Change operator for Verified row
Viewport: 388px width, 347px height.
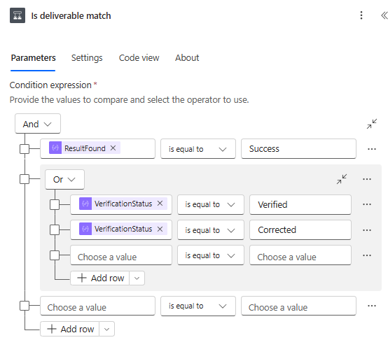point(211,205)
